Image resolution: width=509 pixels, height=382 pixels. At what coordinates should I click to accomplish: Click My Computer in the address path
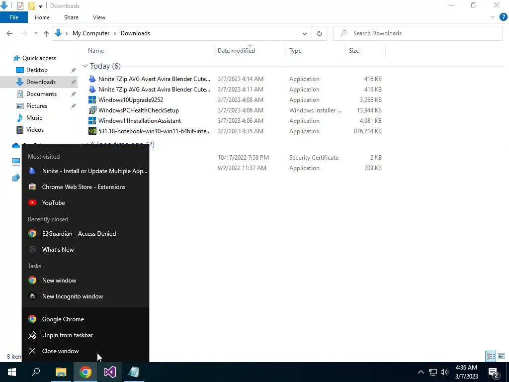click(x=91, y=33)
